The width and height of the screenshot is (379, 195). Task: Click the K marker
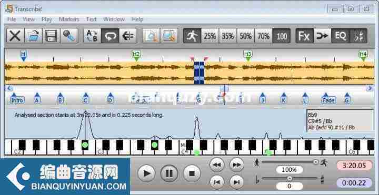[284, 99]
